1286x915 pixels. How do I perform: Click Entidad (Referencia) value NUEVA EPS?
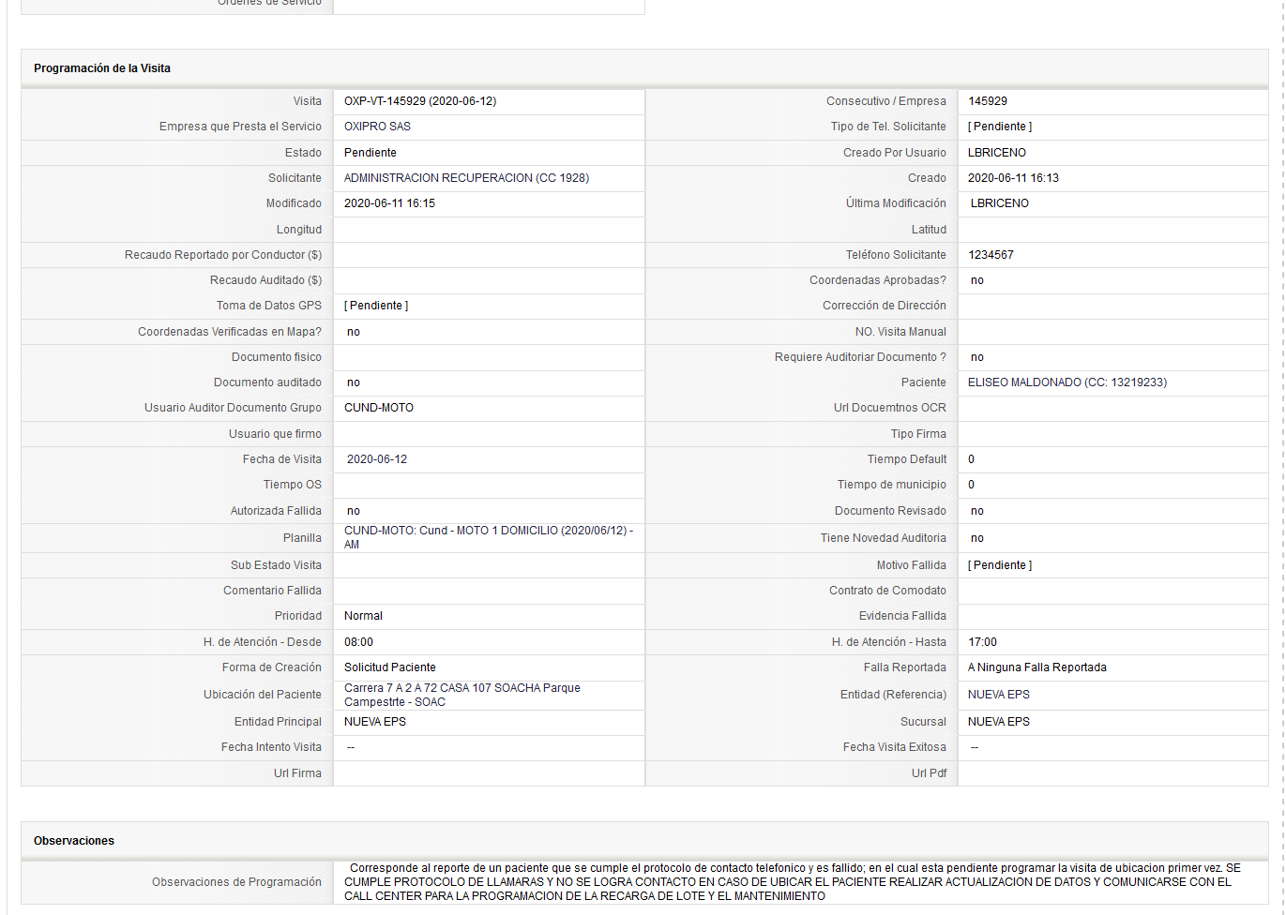click(x=999, y=695)
